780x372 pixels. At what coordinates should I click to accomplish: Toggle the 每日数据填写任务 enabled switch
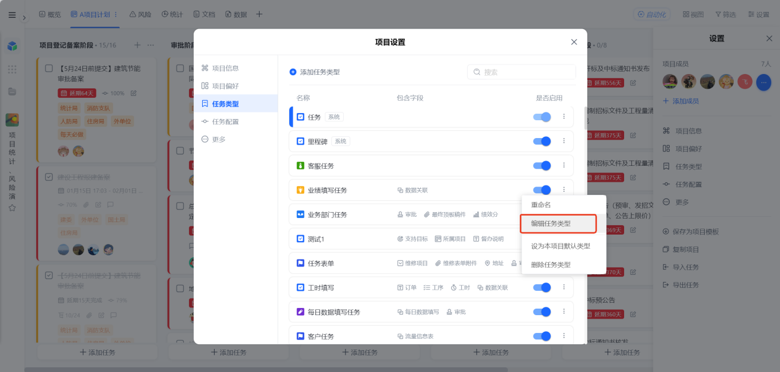tap(542, 312)
